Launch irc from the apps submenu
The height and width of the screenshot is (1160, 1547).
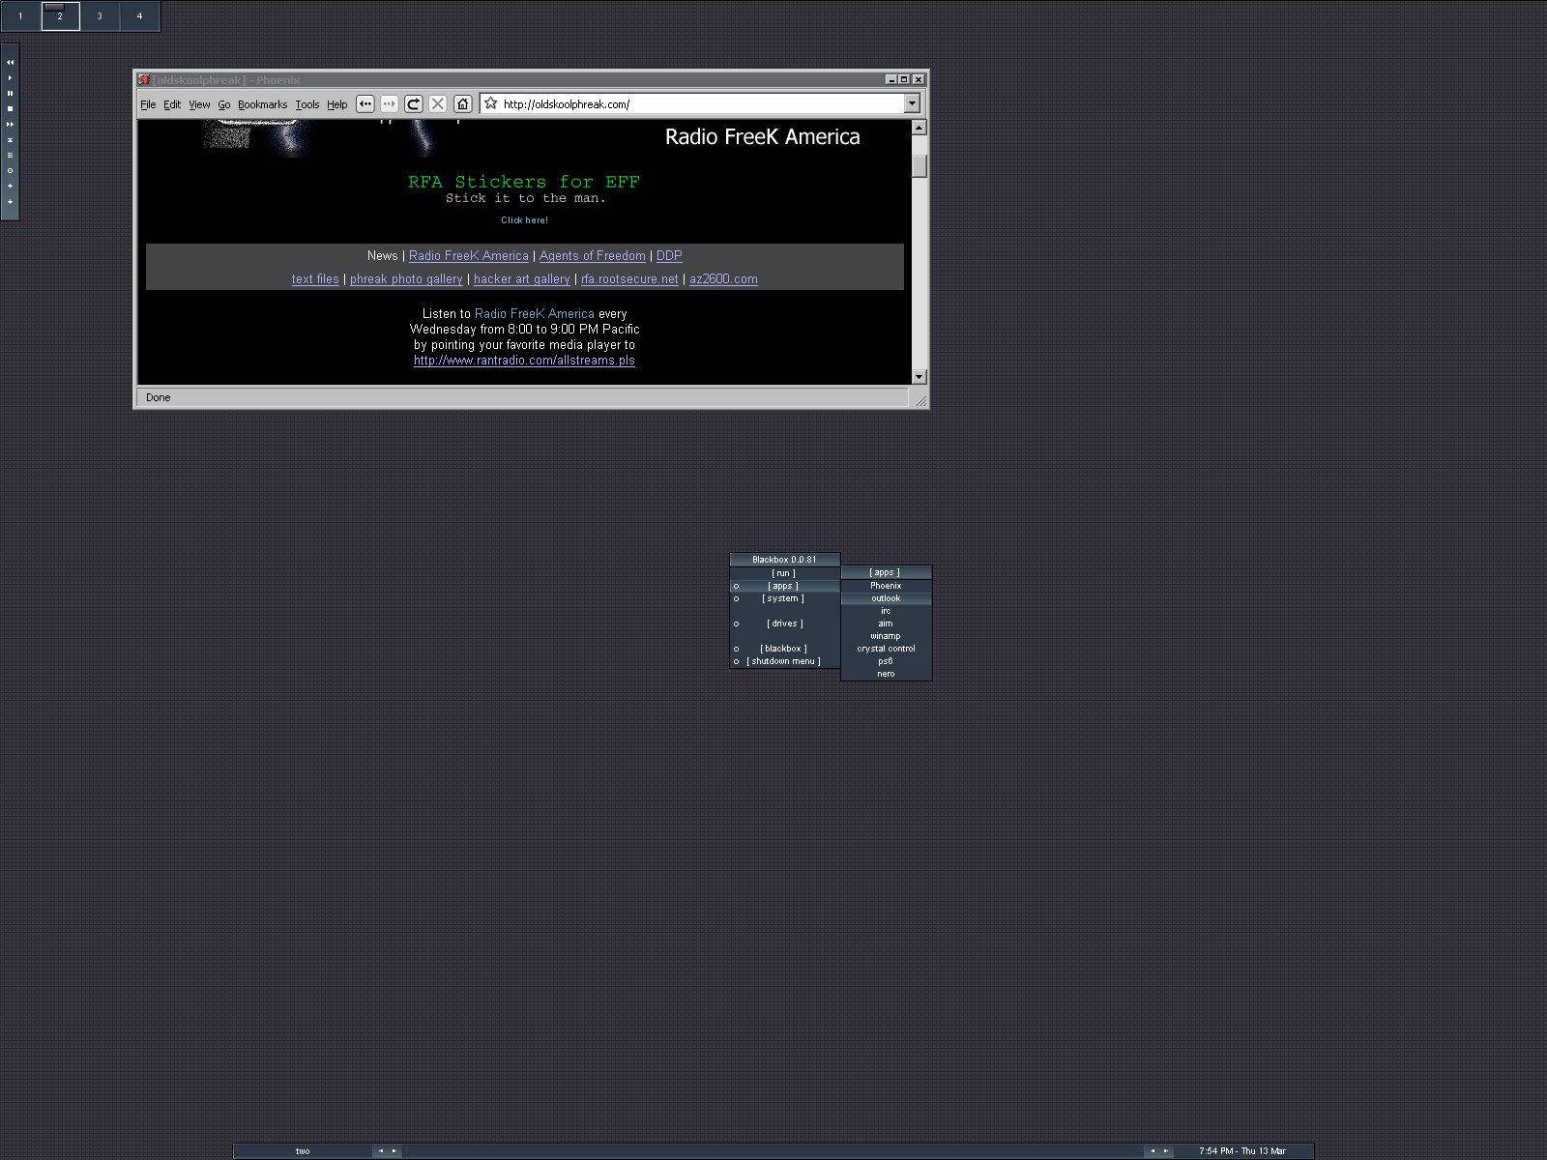click(886, 611)
